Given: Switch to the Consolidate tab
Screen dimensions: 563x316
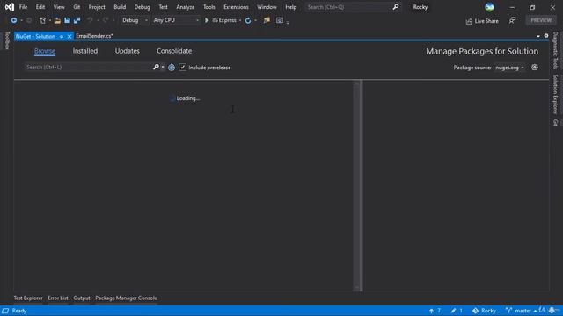Looking at the screenshot, I should point(174,51).
